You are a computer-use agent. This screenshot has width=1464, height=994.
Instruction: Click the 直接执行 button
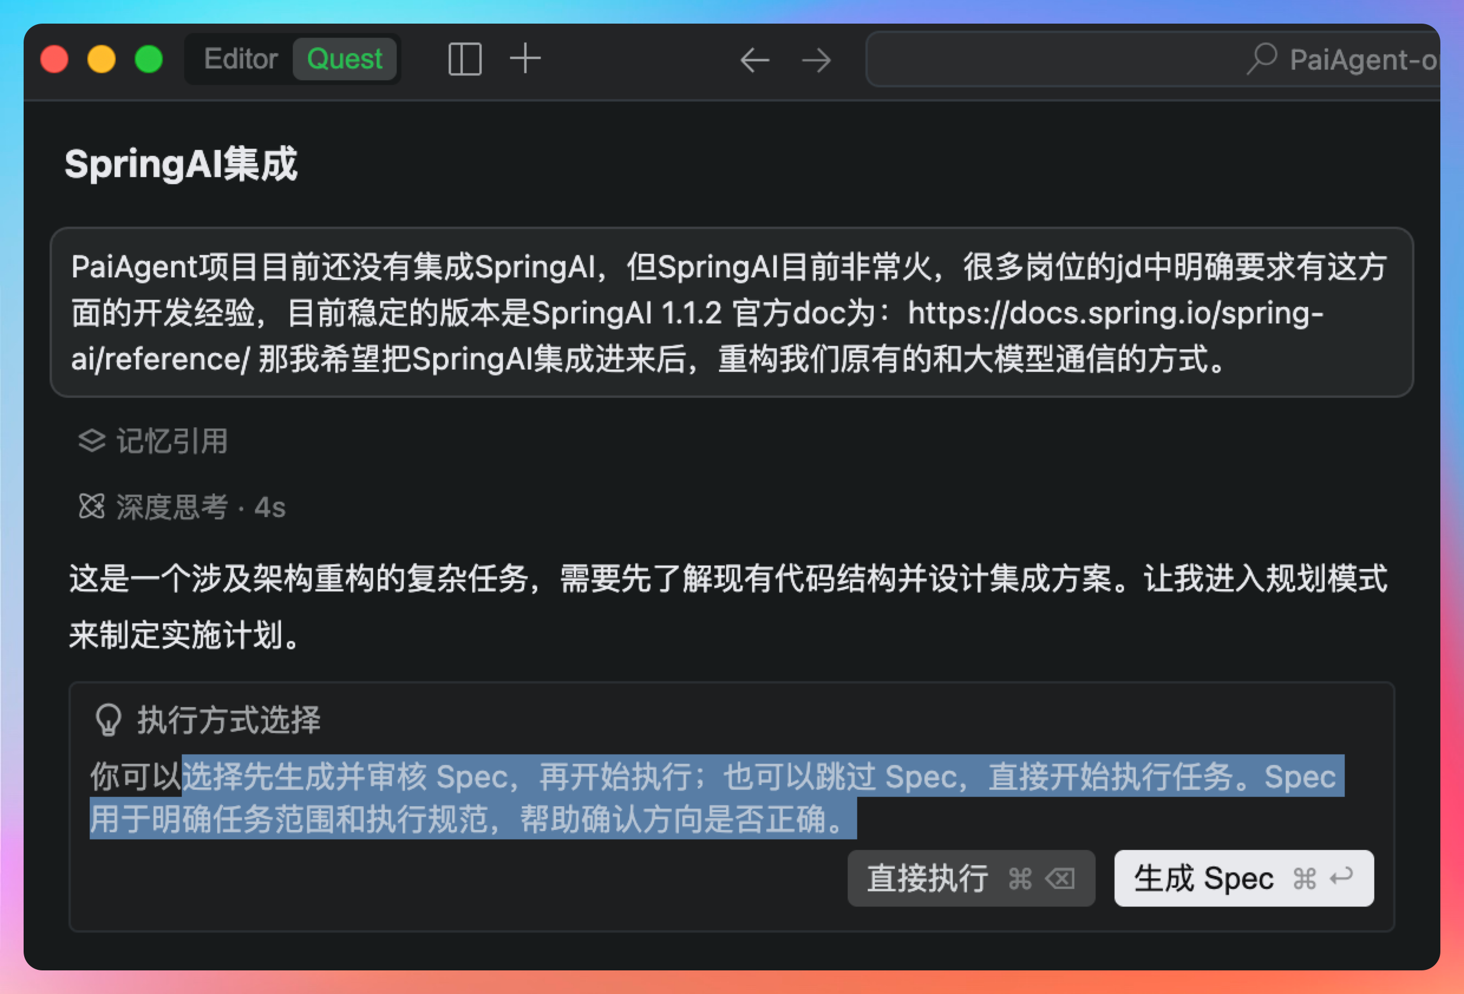[x=970, y=878]
